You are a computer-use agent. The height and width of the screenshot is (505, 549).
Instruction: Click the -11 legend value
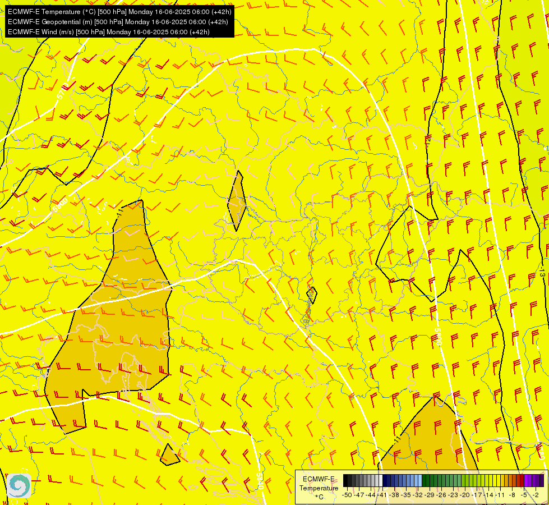click(500, 495)
